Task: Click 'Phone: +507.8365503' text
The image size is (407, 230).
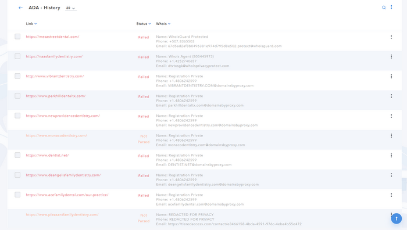Action: pyautogui.click(x=175, y=41)
